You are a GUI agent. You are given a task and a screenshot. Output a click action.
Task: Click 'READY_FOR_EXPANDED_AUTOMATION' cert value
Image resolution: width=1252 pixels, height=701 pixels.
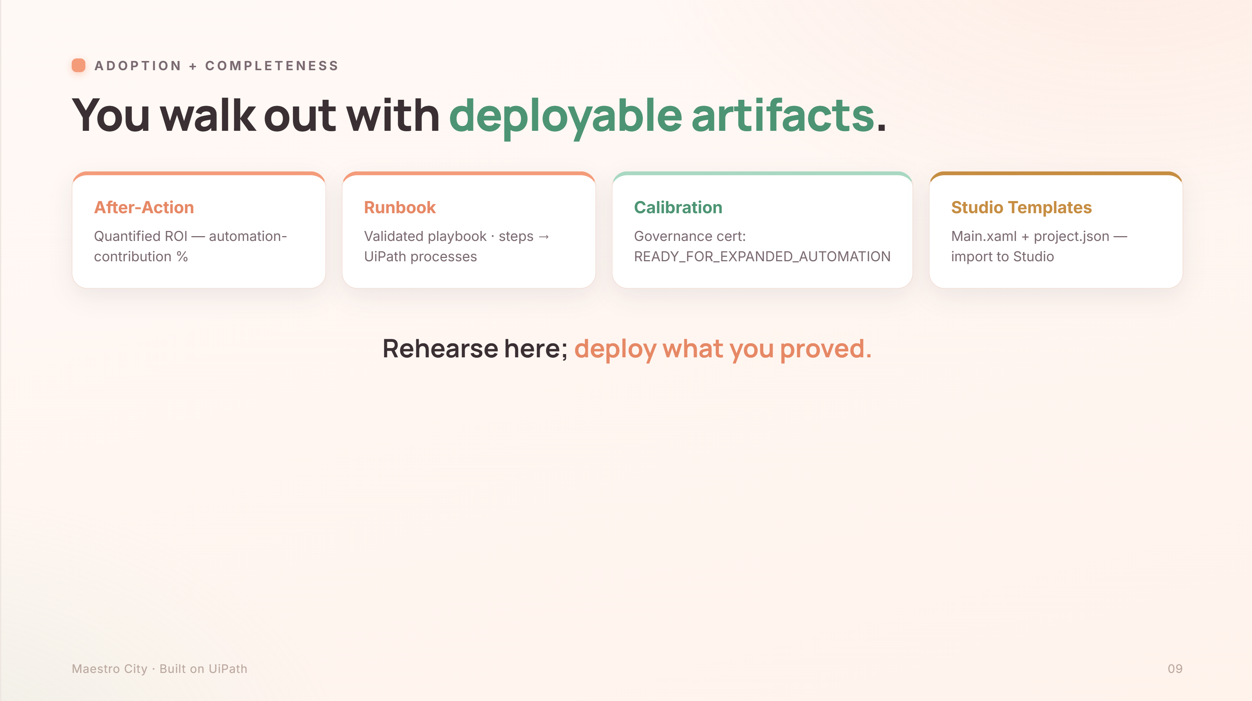tap(762, 256)
